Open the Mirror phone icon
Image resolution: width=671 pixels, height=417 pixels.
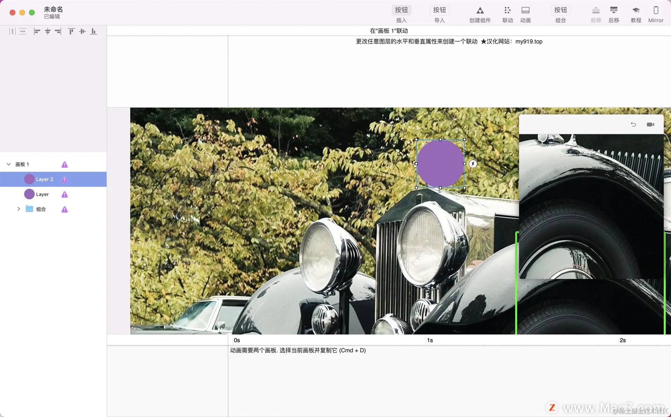coord(656,10)
